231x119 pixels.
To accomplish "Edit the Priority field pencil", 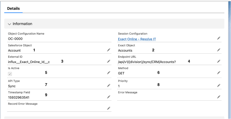I will (x=219, y=85).
